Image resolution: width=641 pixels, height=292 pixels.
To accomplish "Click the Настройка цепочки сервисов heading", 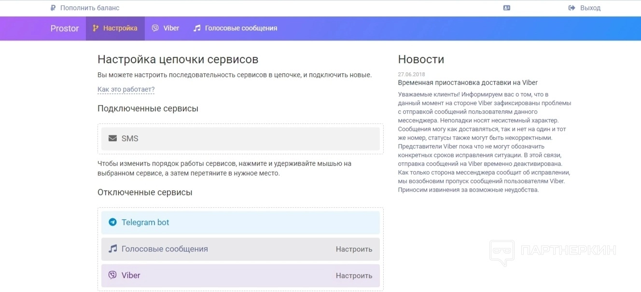I will coord(178,59).
